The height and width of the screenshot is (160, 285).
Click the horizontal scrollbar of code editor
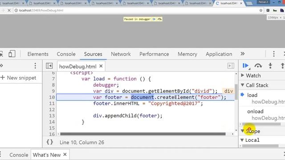click(143, 134)
